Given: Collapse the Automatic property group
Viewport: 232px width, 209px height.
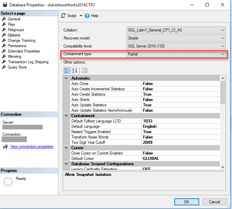Looking at the screenshot, I should click(x=66, y=78).
